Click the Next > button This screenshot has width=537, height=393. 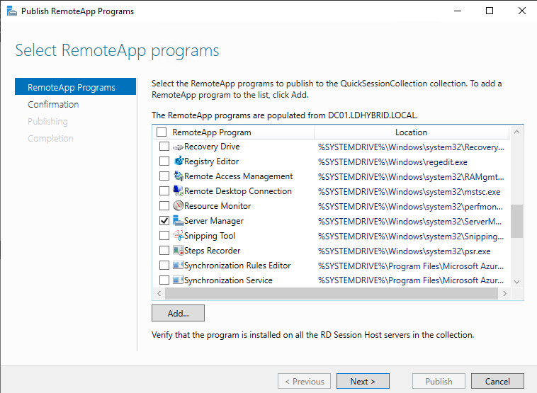coord(363,382)
